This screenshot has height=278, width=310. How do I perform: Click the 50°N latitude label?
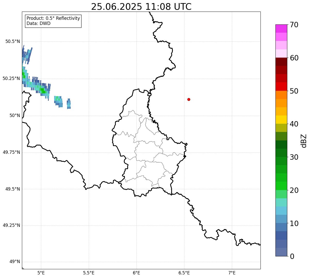(15, 115)
